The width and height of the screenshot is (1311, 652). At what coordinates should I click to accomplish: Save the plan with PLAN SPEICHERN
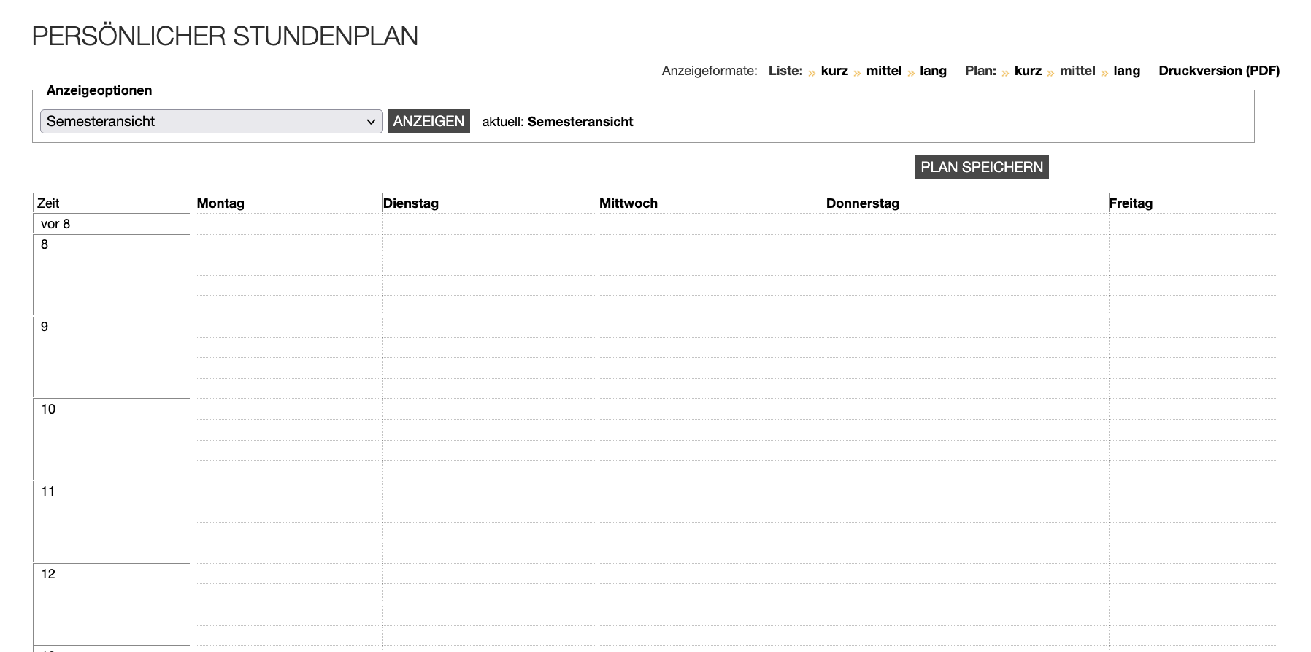(981, 167)
